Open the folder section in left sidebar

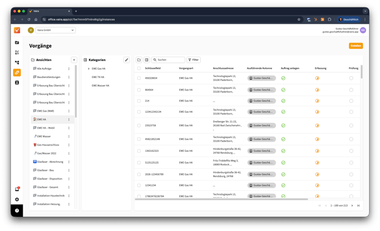17,42
